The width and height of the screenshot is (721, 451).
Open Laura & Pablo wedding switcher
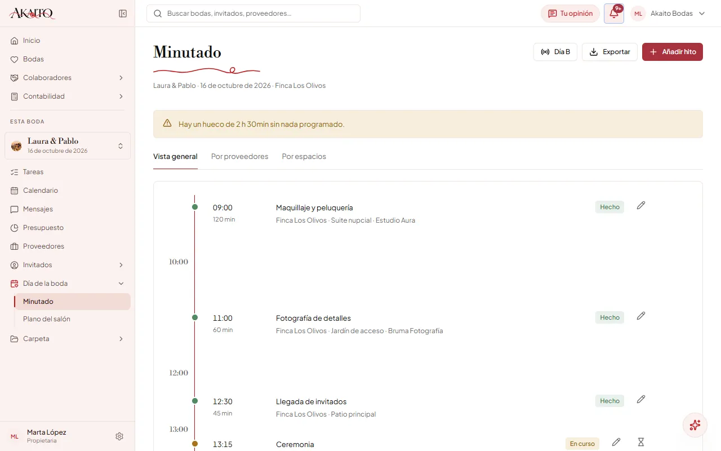[68, 146]
